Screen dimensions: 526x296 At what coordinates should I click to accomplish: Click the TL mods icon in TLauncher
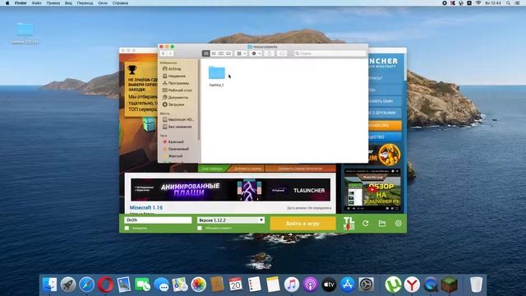pos(348,224)
